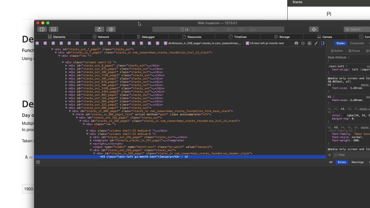The image size is (370, 208).
Task: Switch to the Resources tab
Action: [192, 37]
